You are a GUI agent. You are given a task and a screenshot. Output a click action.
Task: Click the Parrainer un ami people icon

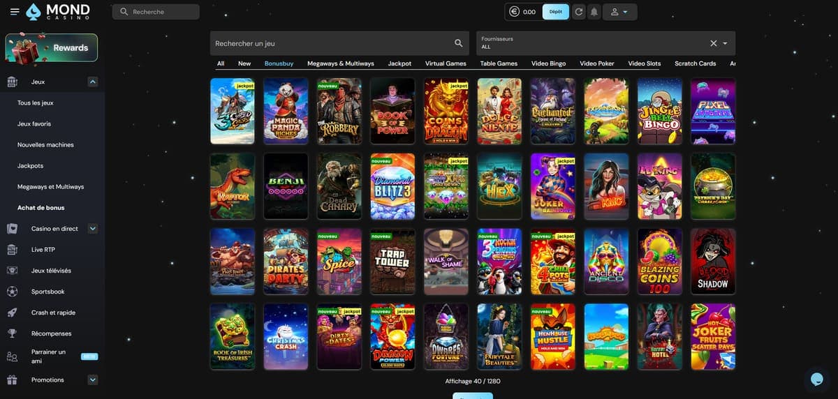(12, 356)
